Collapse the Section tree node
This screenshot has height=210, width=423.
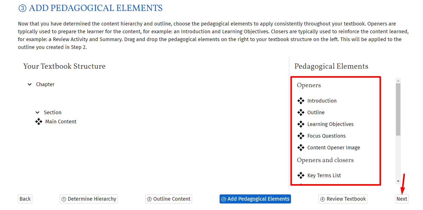click(x=37, y=112)
